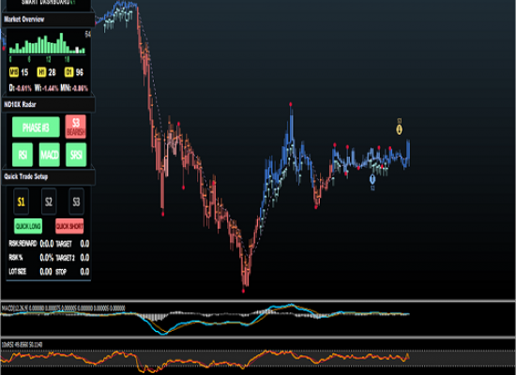This screenshot has height=375, width=516.
Task: Click the yellow S3 signal marker on chart
Action: tap(399, 129)
